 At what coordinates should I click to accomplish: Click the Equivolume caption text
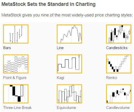(66, 108)
